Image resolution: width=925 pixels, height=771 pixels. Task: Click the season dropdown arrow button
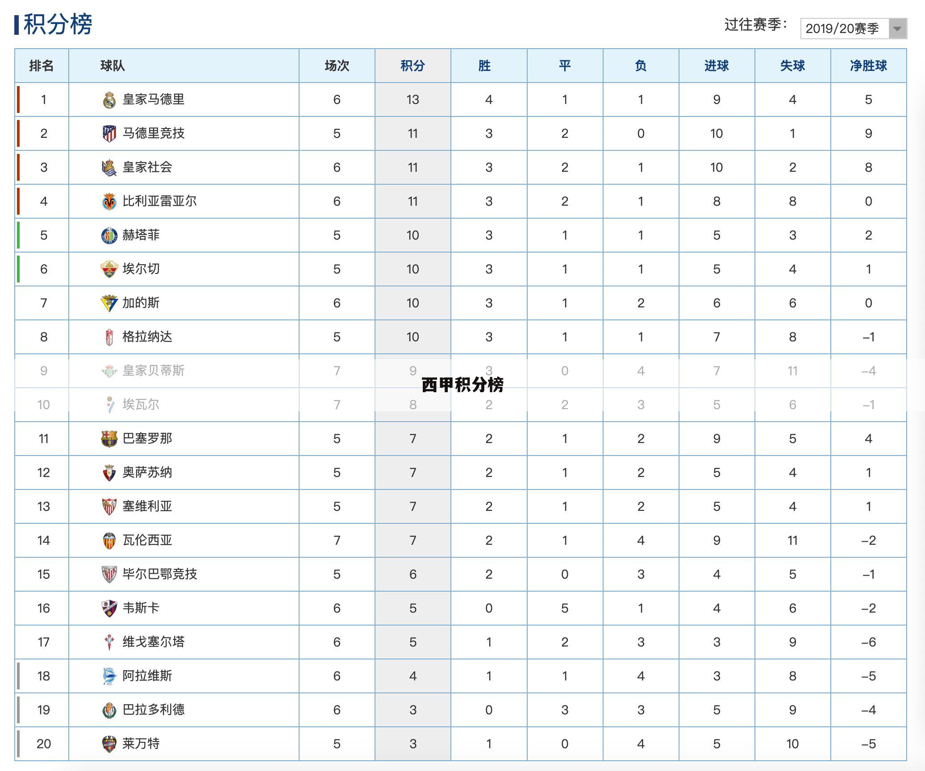[x=897, y=29]
